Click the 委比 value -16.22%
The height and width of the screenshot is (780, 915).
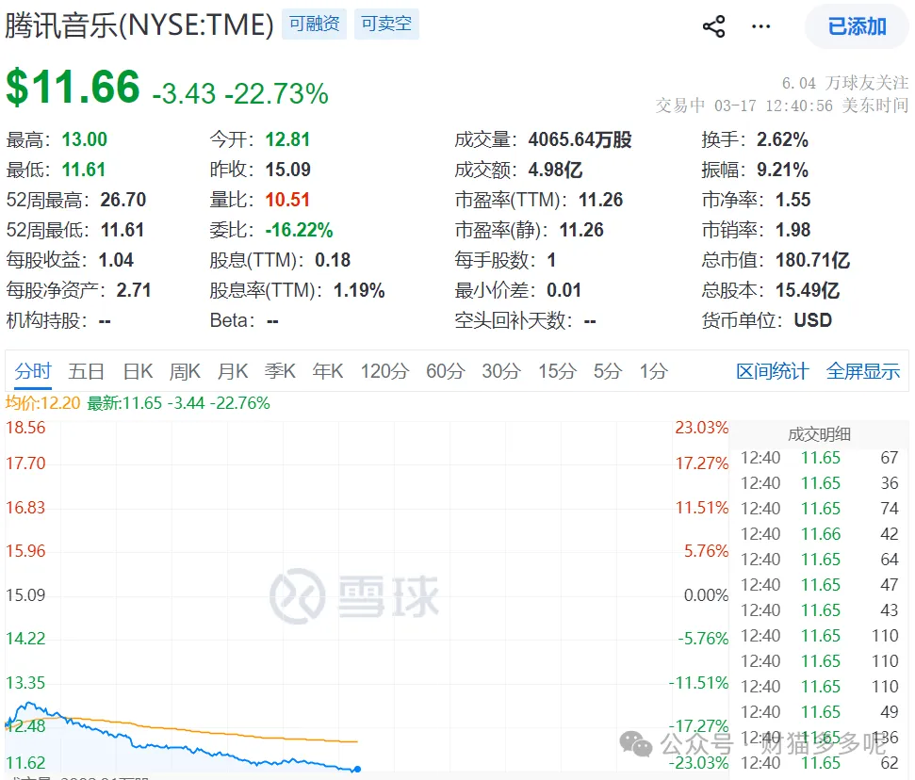(x=299, y=230)
